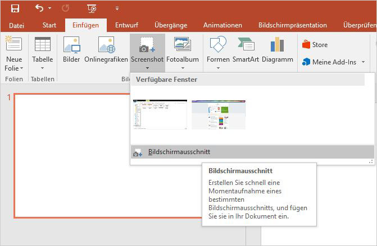The width and height of the screenshot is (377, 246).
Task: Open the Übergänge tab
Action: 171,25
